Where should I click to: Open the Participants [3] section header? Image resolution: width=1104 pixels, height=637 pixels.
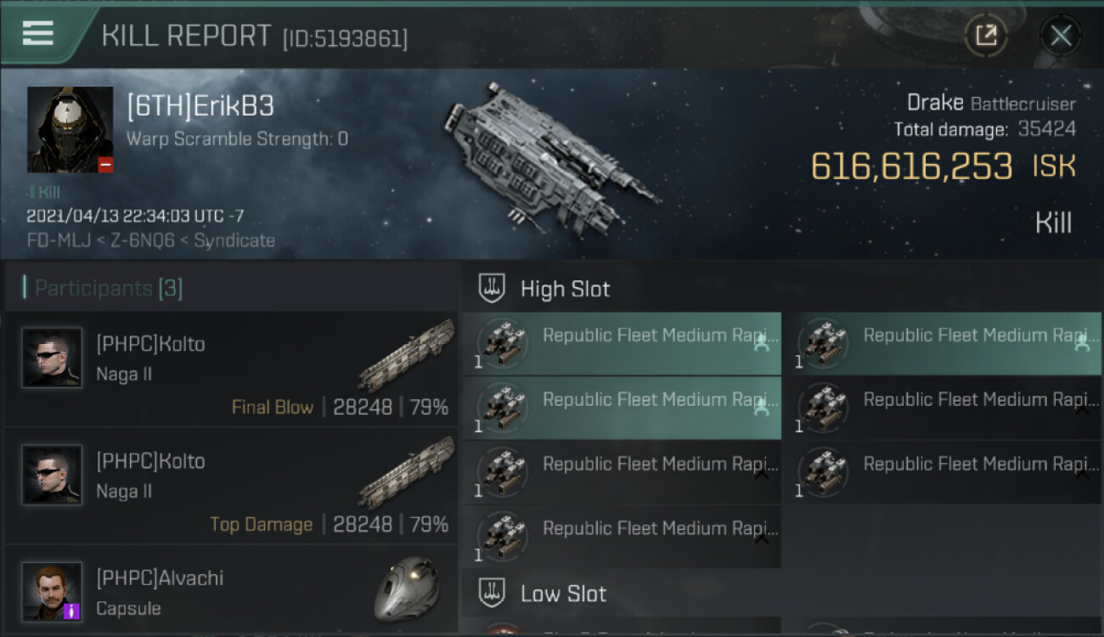[109, 289]
